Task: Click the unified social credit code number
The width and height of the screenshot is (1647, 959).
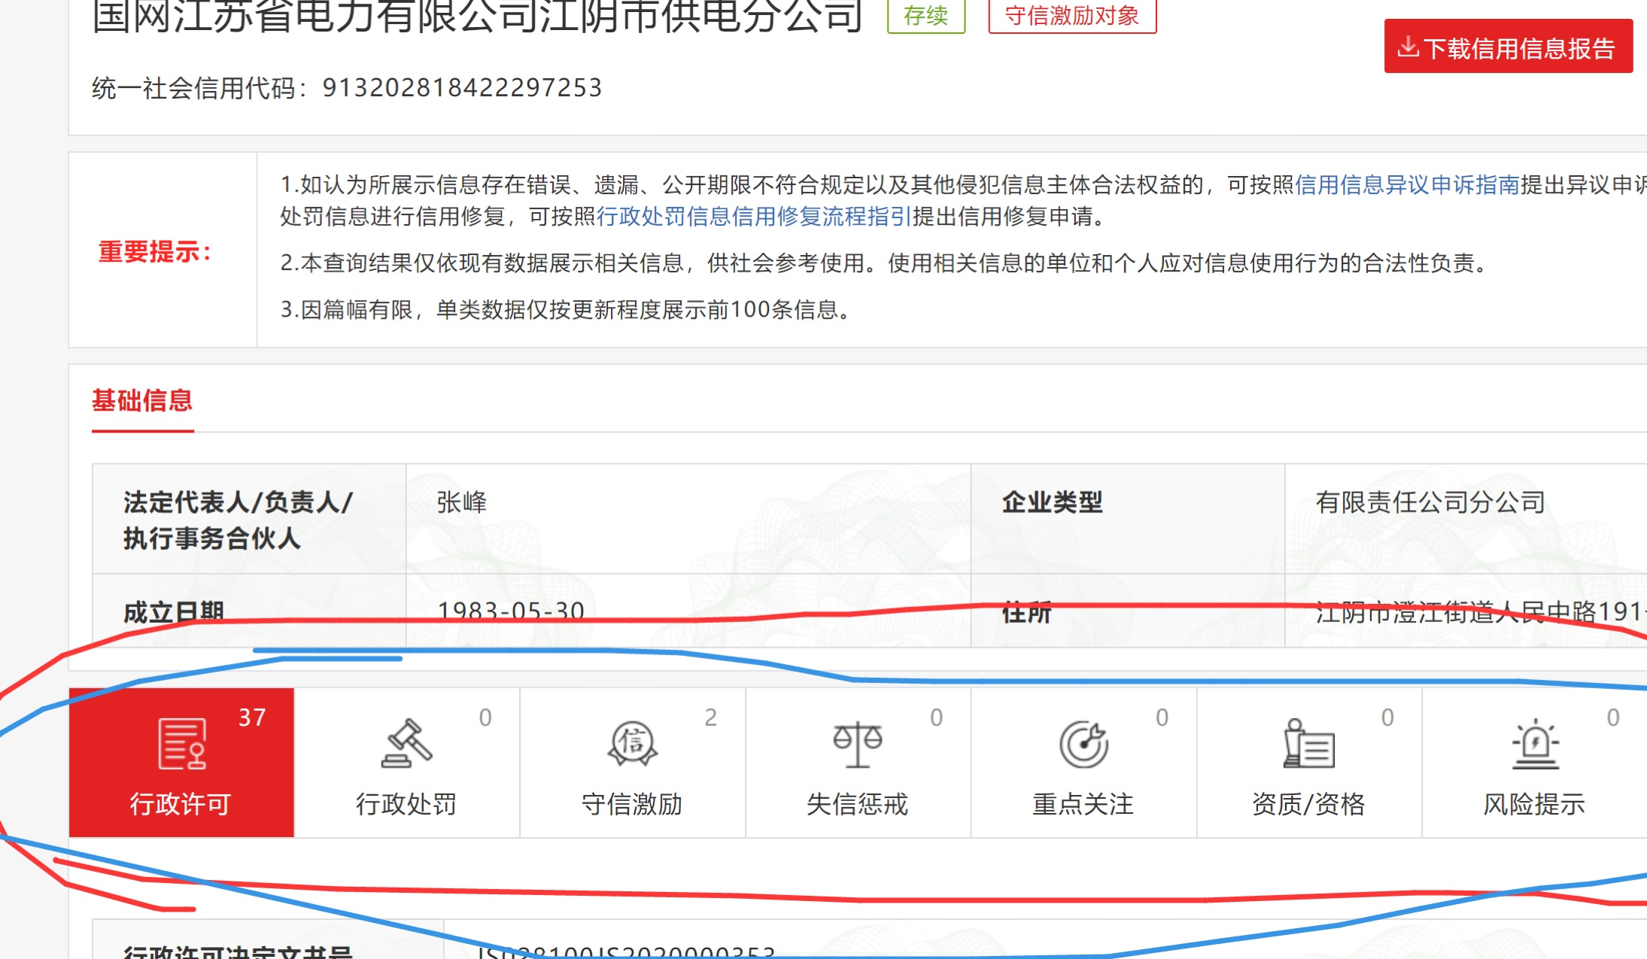Action: (x=462, y=88)
